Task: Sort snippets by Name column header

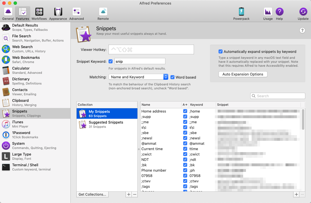Action: [x=161, y=105]
